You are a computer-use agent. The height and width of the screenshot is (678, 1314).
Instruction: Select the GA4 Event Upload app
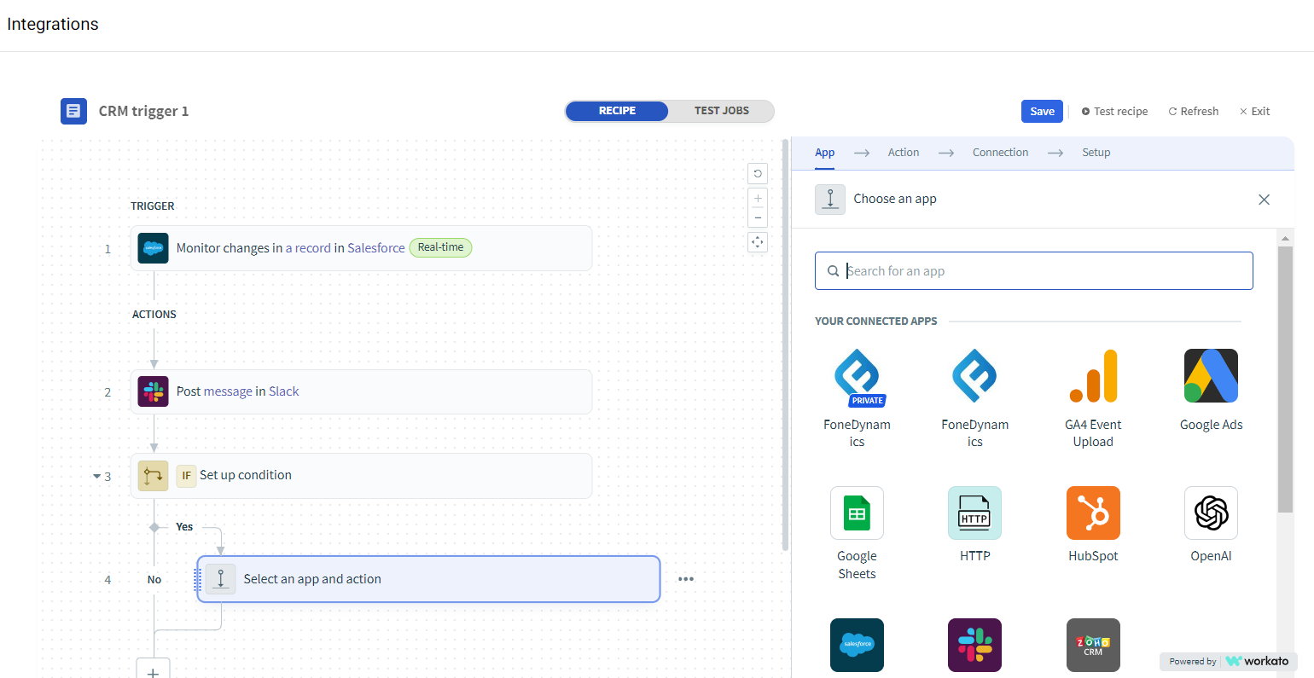[1093, 375]
